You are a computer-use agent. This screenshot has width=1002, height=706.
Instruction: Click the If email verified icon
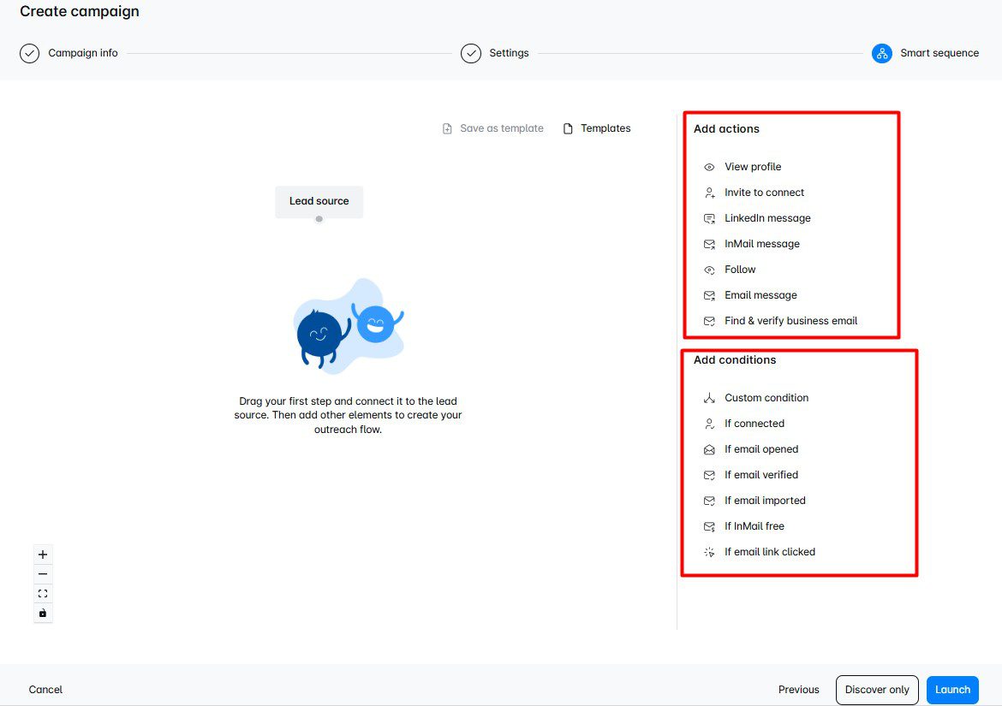tap(709, 475)
